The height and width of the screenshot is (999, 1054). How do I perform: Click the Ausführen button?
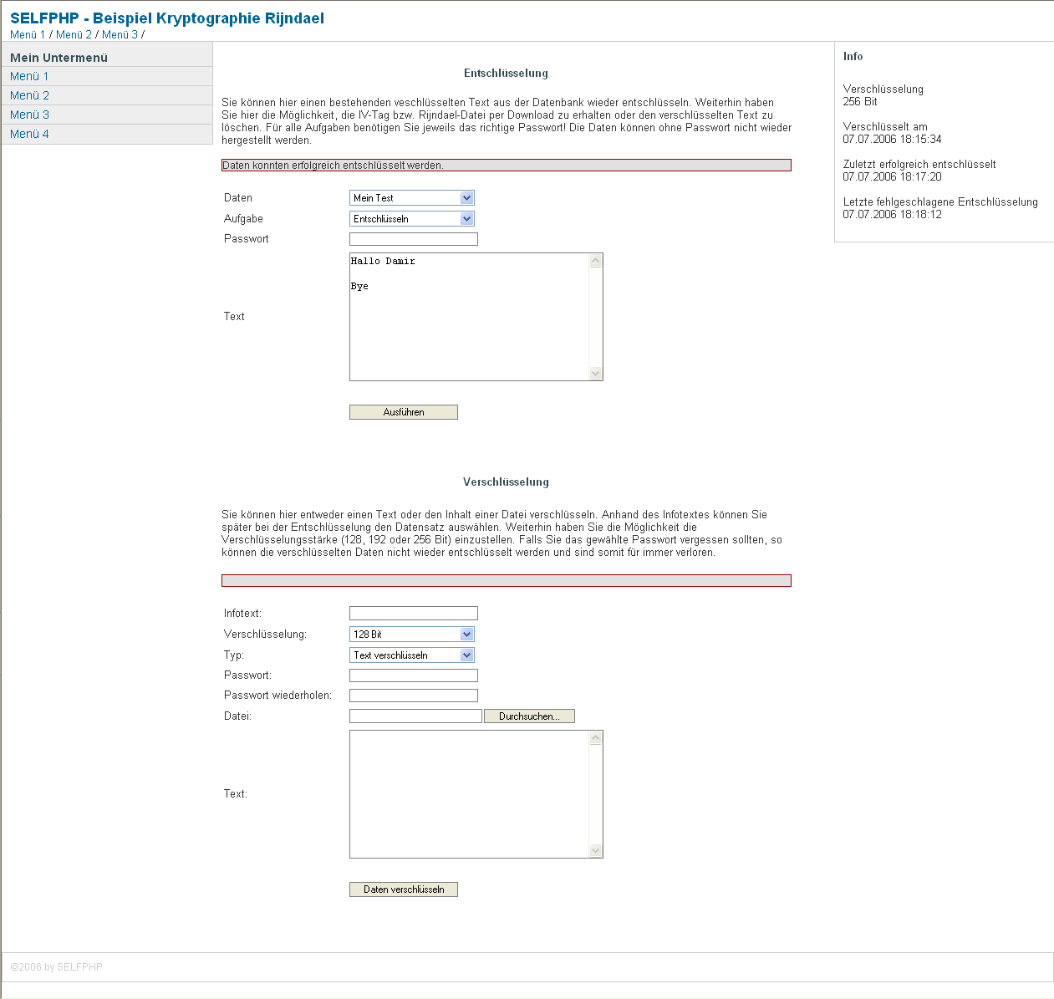pos(403,412)
